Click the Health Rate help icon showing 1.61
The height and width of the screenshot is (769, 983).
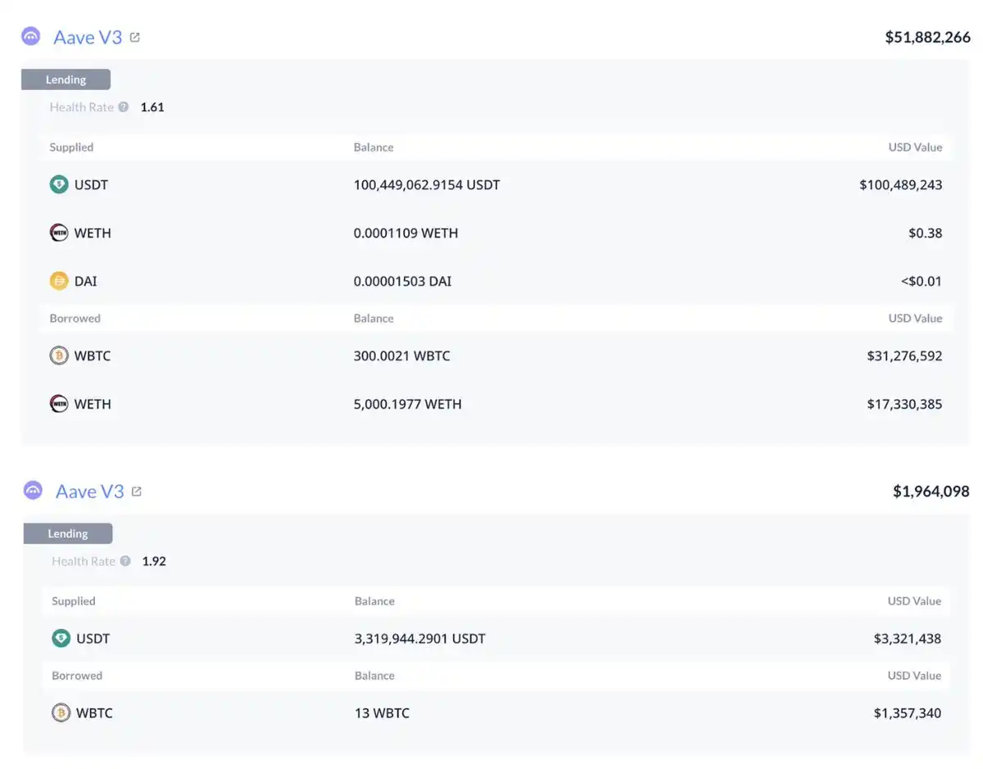(x=123, y=106)
